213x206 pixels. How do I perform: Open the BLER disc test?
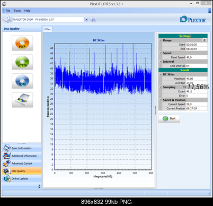[22, 43]
